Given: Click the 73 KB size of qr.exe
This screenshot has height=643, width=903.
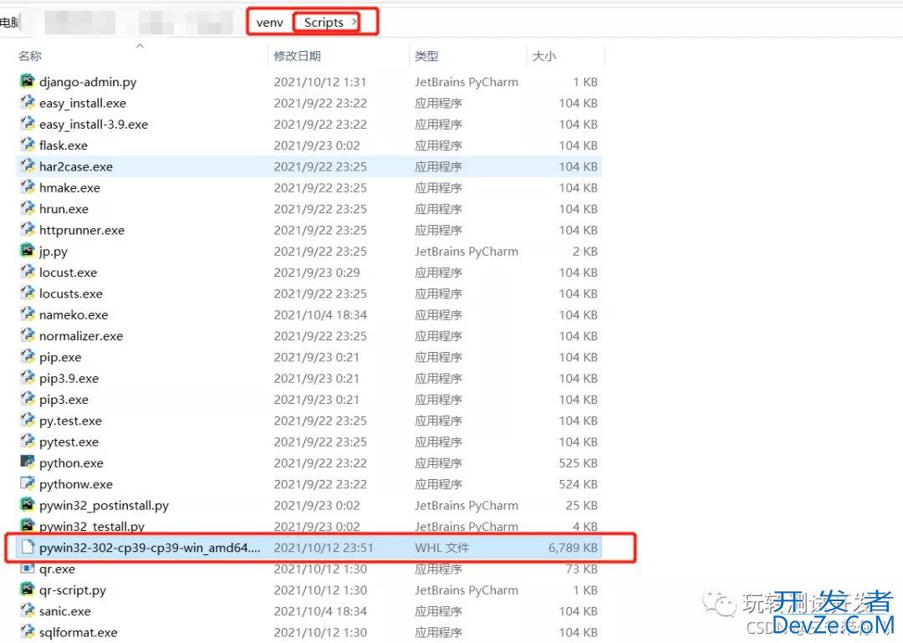Looking at the screenshot, I should point(582,569).
